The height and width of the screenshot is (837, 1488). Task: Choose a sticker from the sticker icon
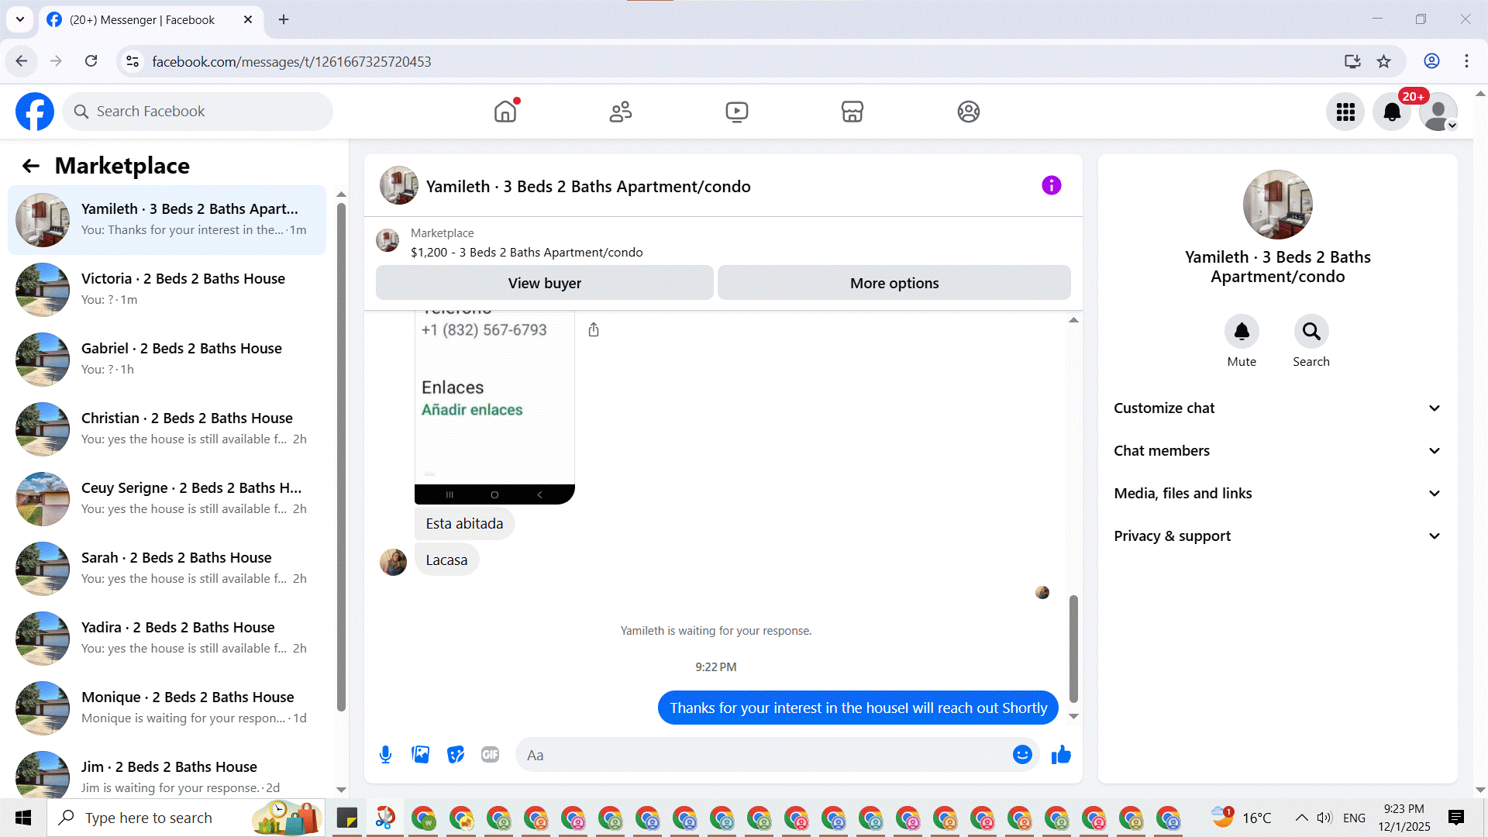(x=456, y=755)
